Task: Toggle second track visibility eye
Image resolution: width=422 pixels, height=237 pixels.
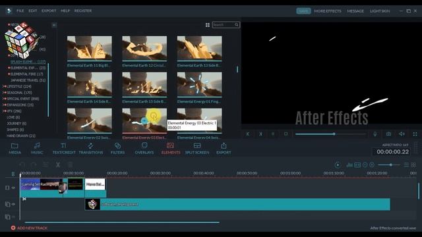Action: click(x=13, y=204)
